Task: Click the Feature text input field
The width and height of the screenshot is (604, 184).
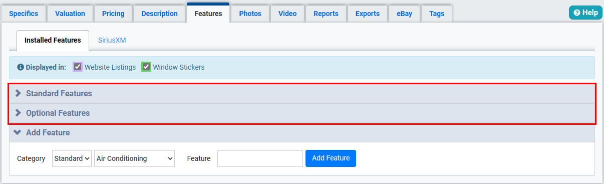Action: point(260,158)
